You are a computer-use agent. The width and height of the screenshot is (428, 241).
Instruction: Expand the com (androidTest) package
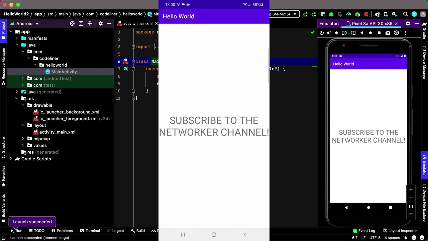(x=23, y=78)
